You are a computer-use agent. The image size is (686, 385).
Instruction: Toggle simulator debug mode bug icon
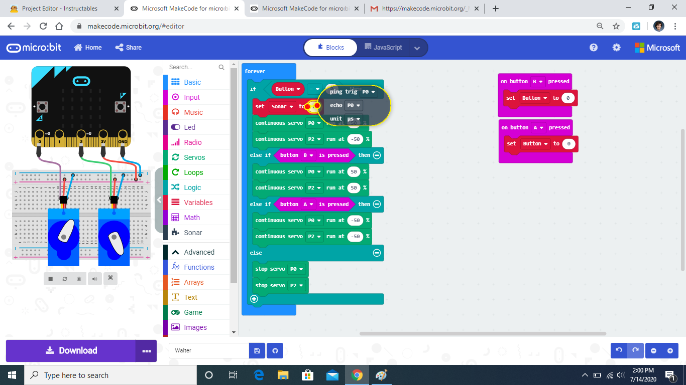(x=79, y=279)
